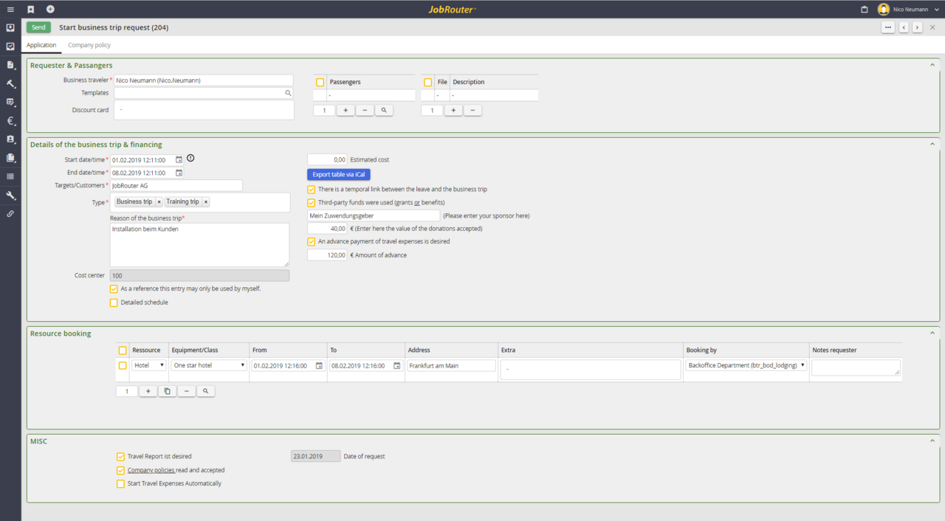Add a row in Resource booking

[148, 391]
